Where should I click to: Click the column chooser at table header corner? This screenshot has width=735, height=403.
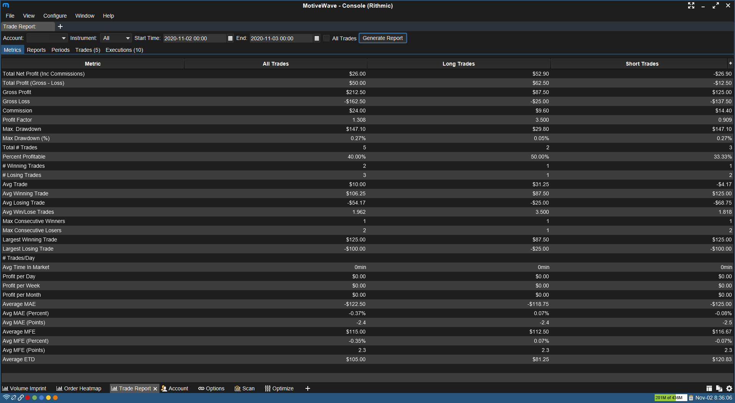730,63
